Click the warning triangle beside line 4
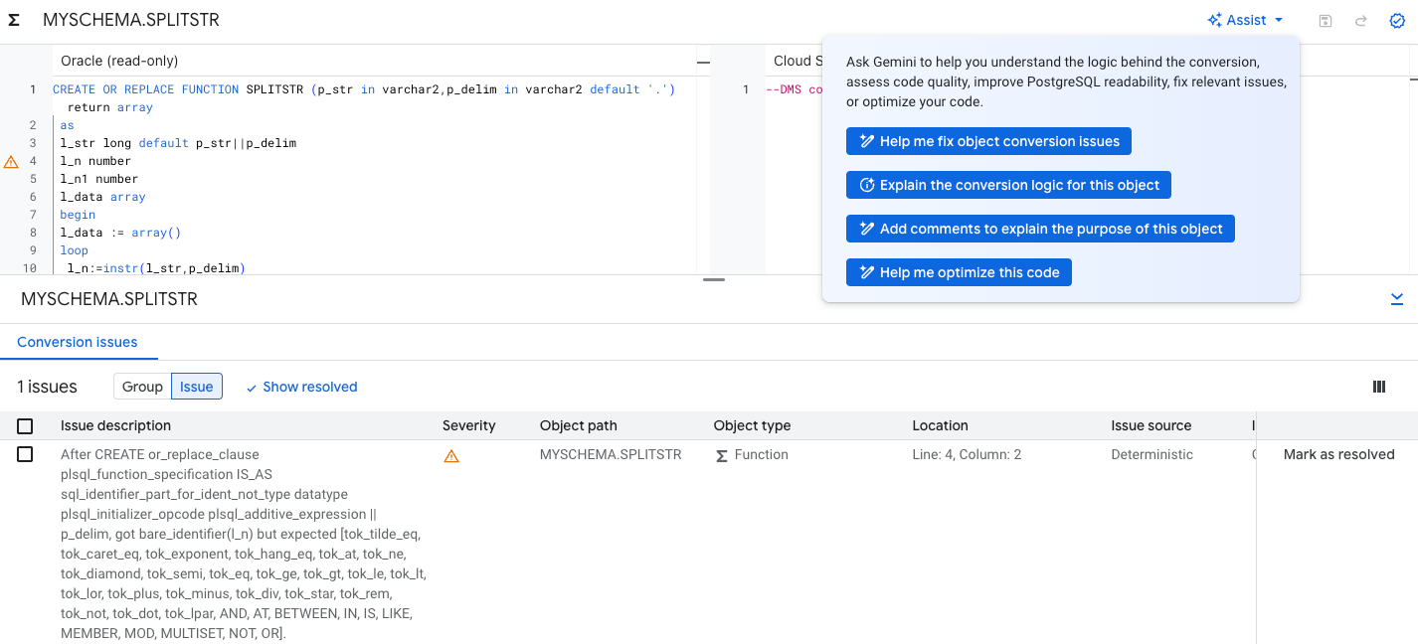1418x644 pixels. [x=10, y=161]
